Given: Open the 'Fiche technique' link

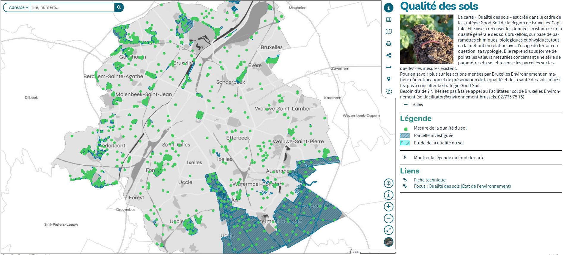Looking at the screenshot, I should pyautogui.click(x=430, y=180).
